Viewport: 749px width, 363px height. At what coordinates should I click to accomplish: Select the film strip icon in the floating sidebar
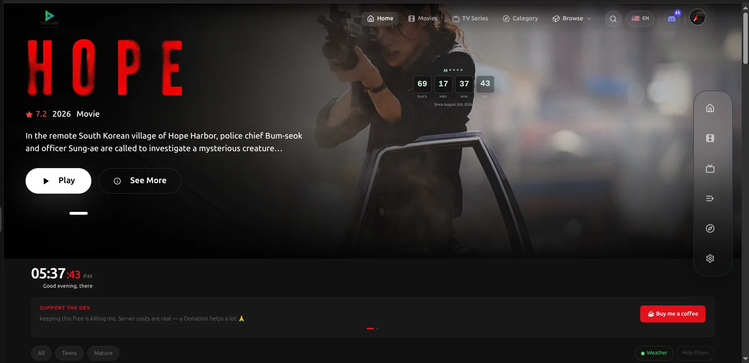pyautogui.click(x=710, y=138)
